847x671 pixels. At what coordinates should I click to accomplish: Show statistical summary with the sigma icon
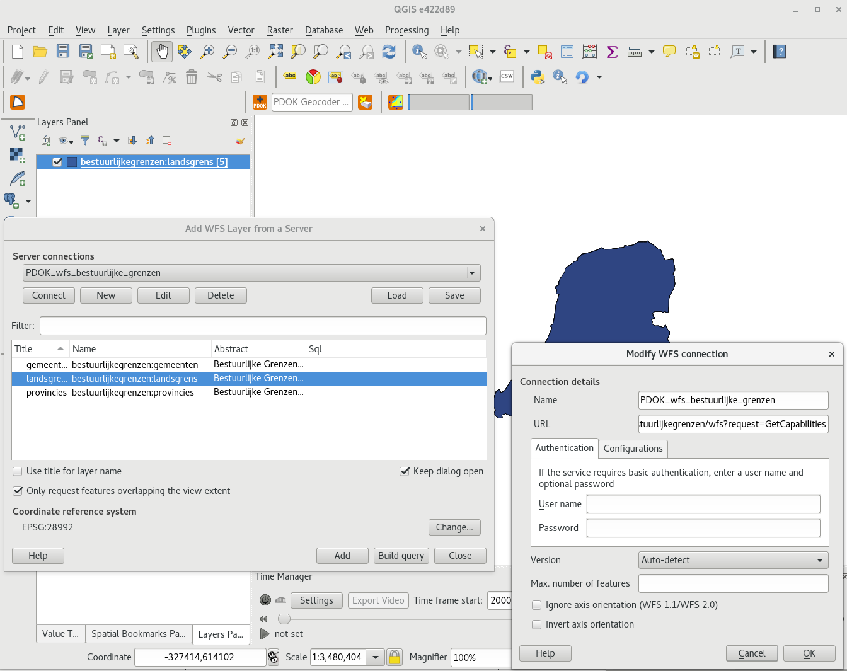click(x=612, y=52)
